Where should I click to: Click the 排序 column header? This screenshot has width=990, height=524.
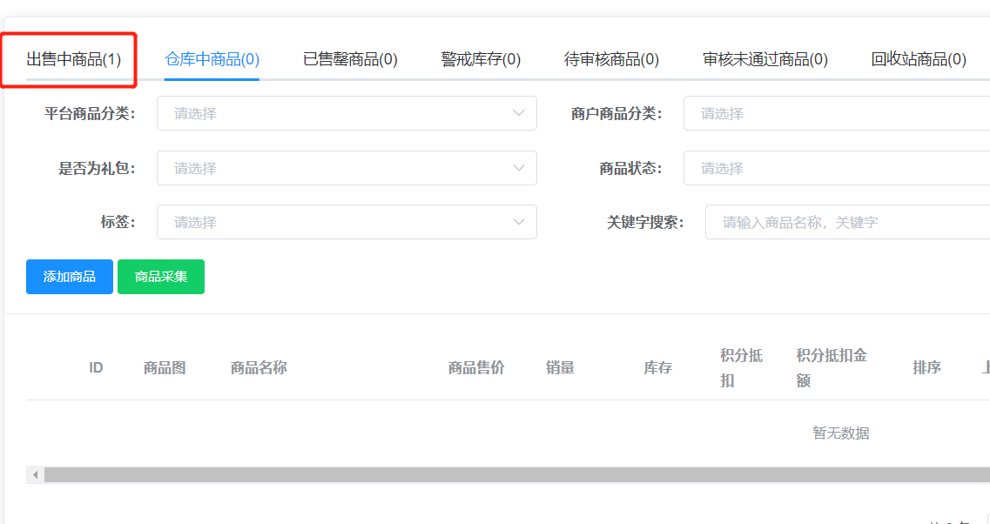926,367
